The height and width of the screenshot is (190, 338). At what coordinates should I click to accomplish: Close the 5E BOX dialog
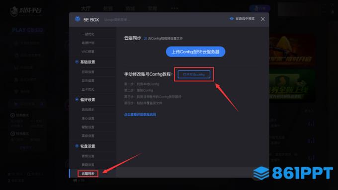(x=262, y=19)
